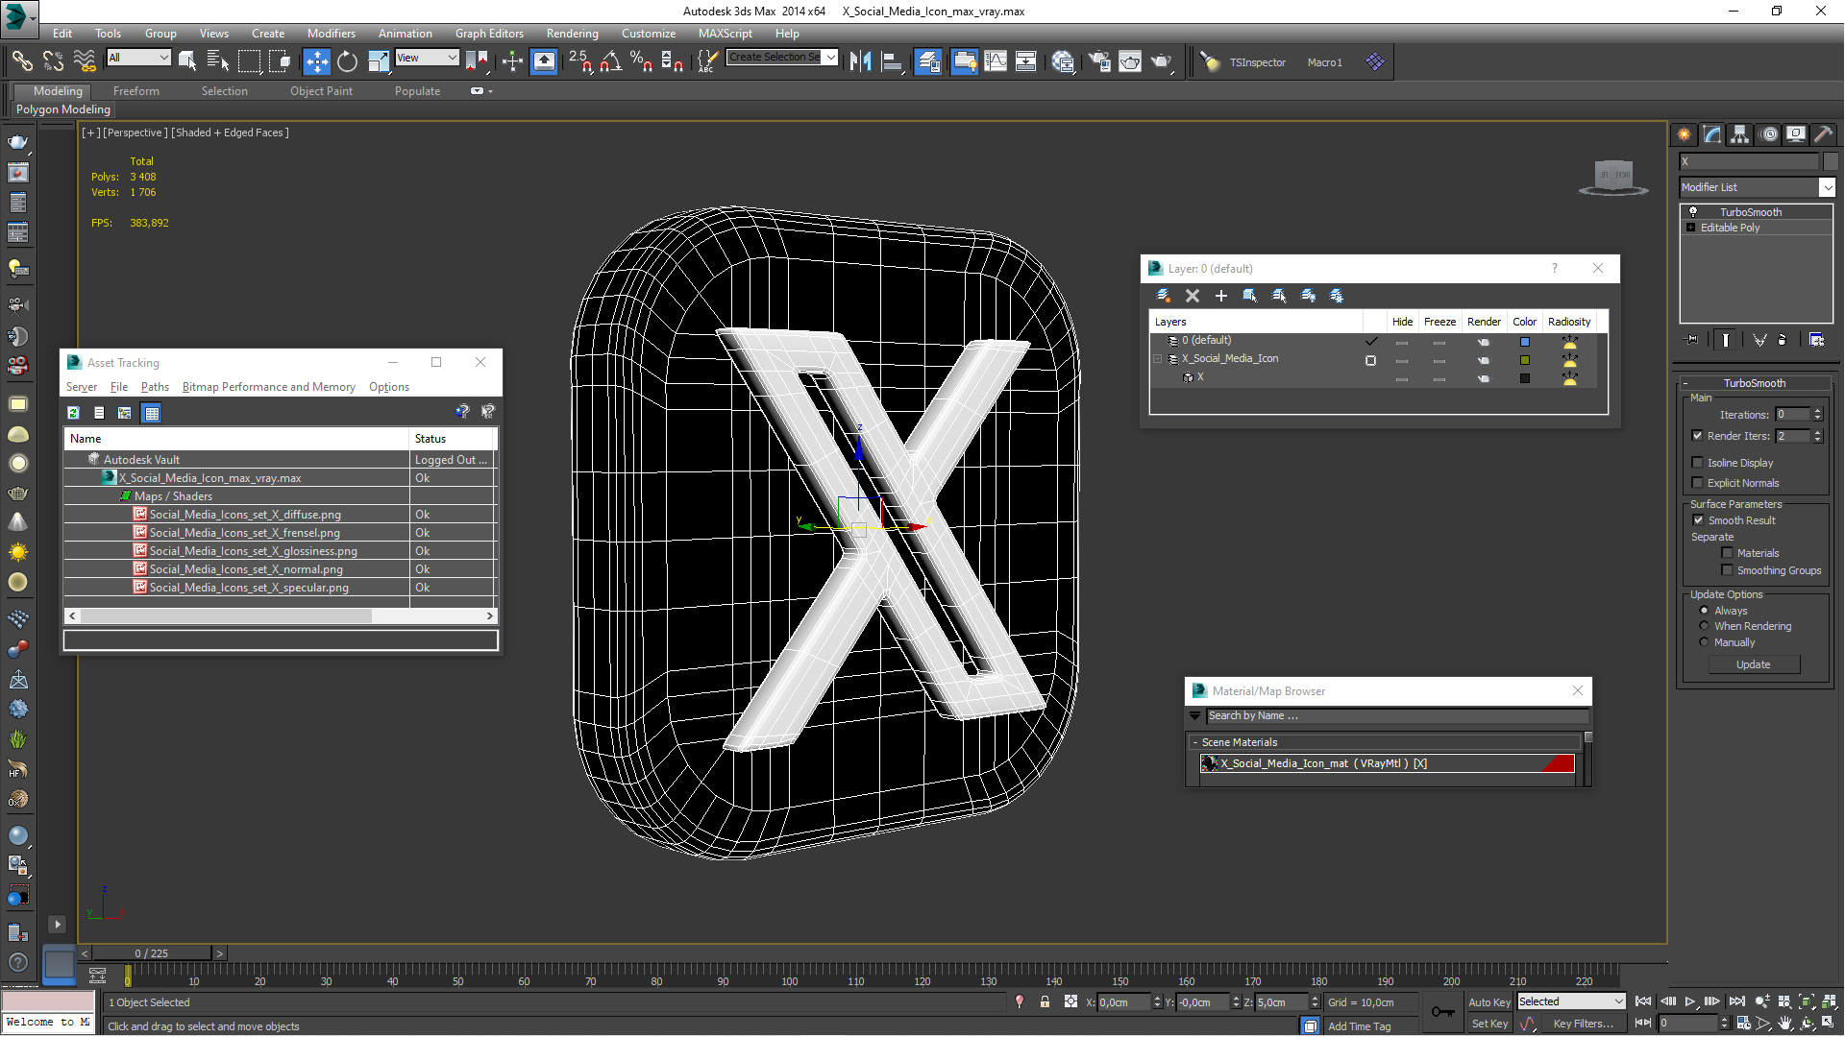This screenshot has width=1845, height=1037.
Task: Switch to the Object Paint ribbon tab
Action: (321, 91)
